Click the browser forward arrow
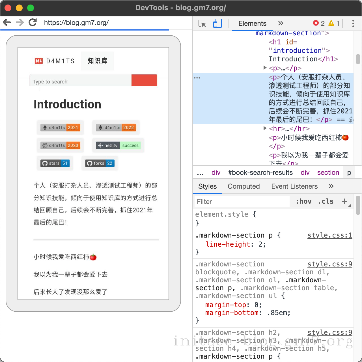362x362 pixels. [20, 22]
